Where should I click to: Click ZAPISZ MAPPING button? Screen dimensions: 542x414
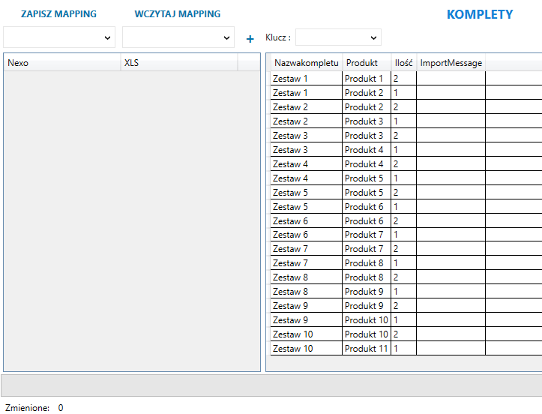[58, 14]
